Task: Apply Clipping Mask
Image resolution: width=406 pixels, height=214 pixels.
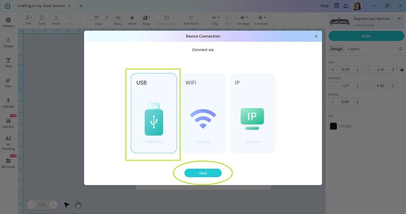Action: 167,20
